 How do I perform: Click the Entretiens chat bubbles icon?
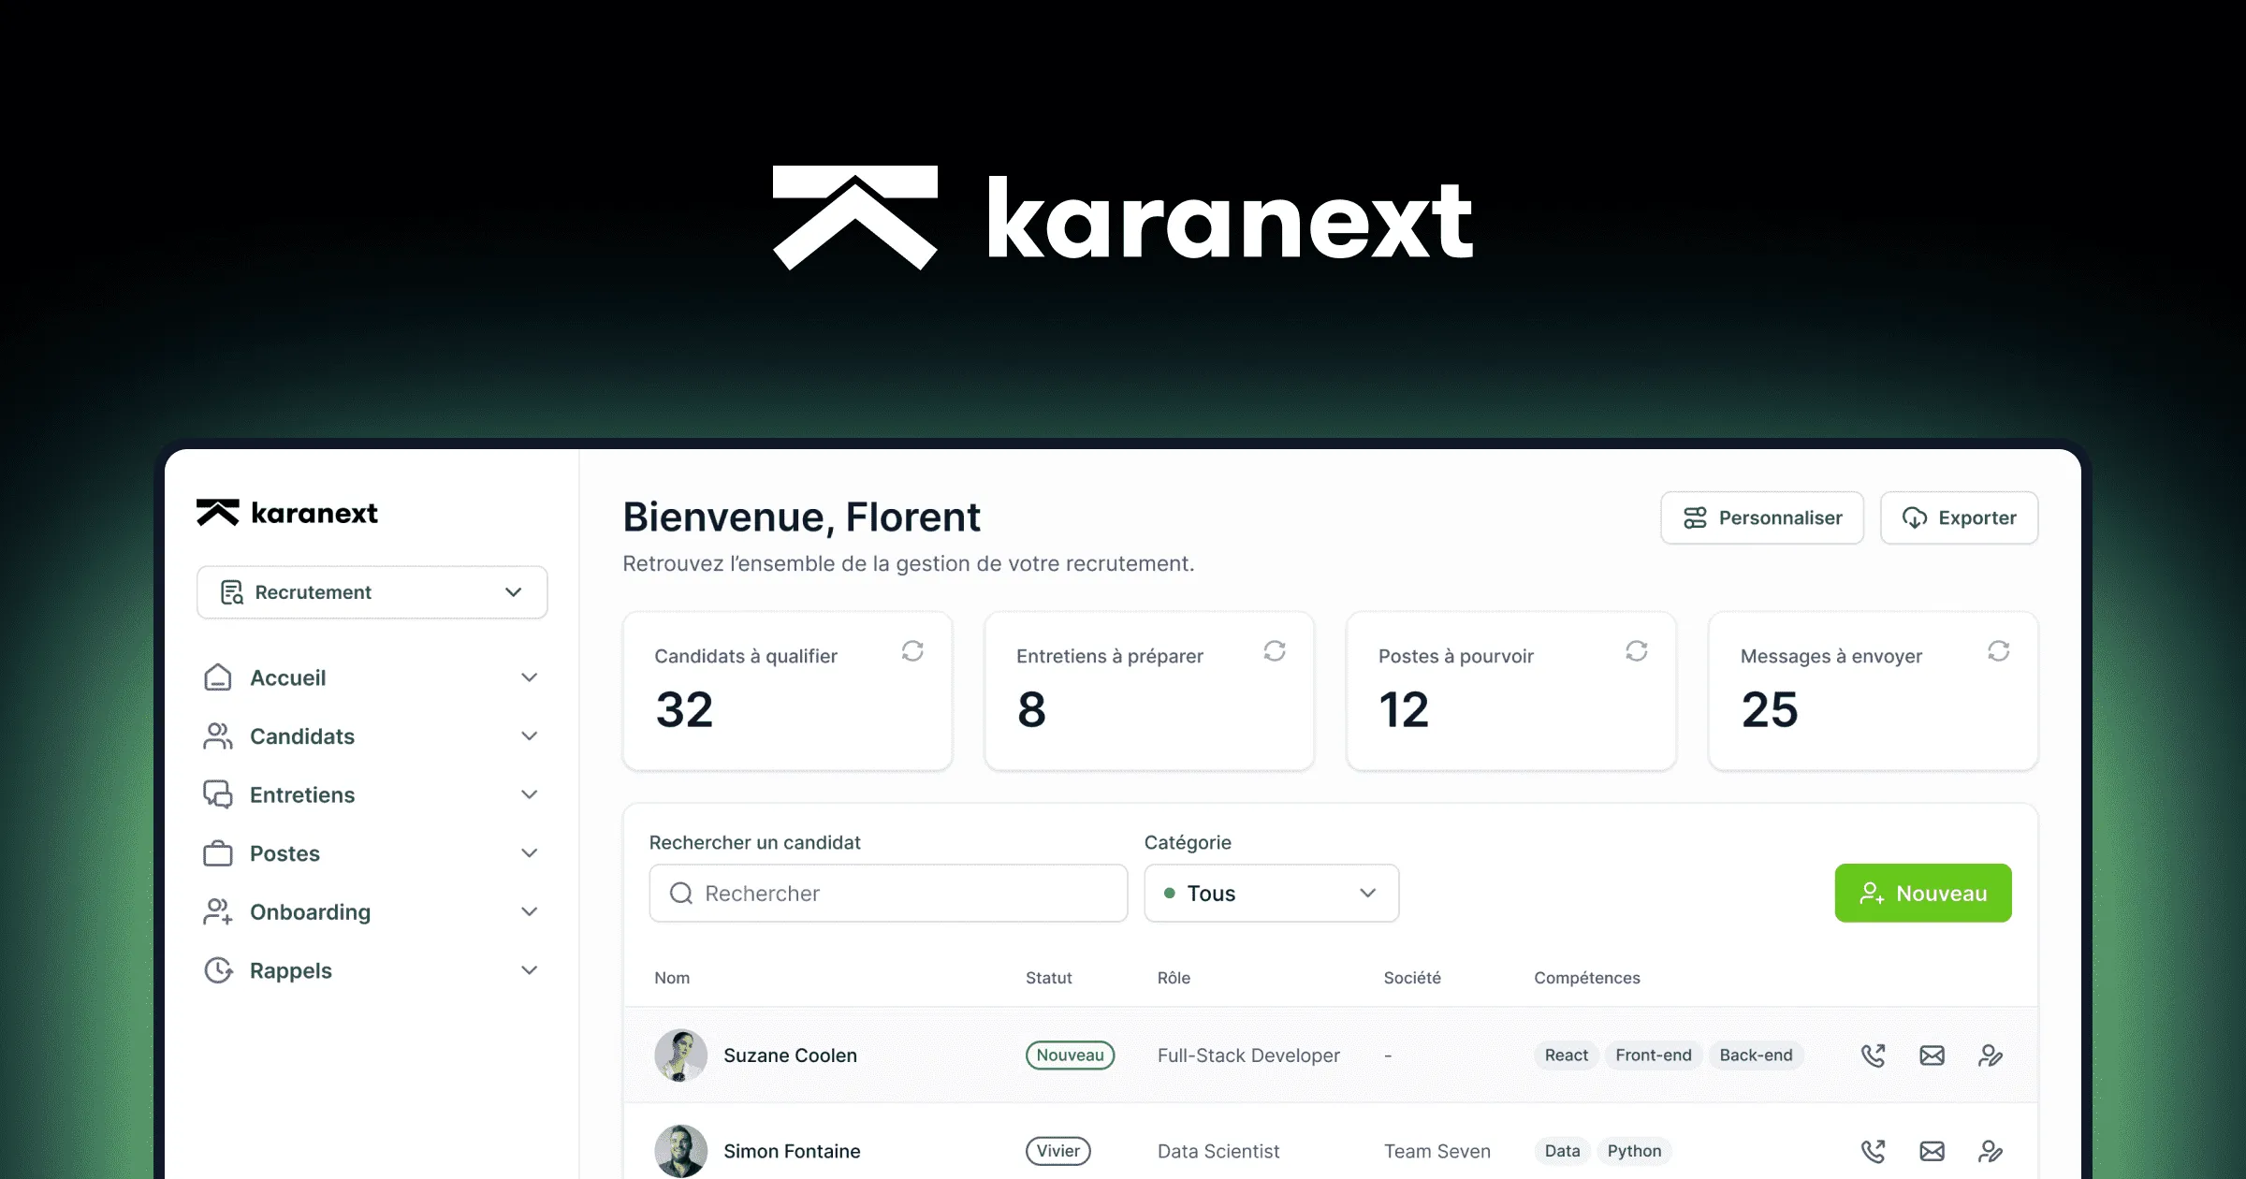pyautogui.click(x=218, y=794)
